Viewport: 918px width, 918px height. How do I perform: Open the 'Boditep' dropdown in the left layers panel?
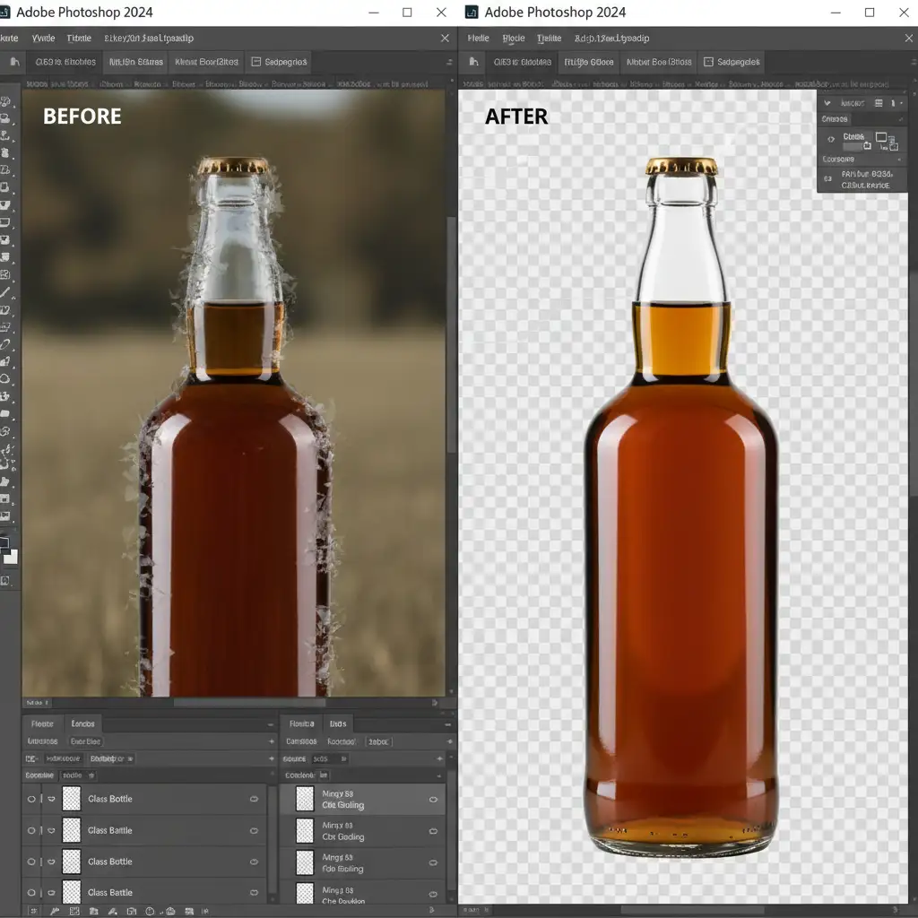110,758
